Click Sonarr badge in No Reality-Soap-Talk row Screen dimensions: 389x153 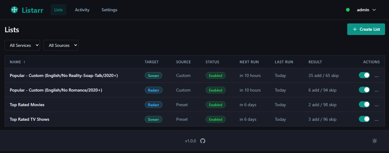[x=153, y=75]
